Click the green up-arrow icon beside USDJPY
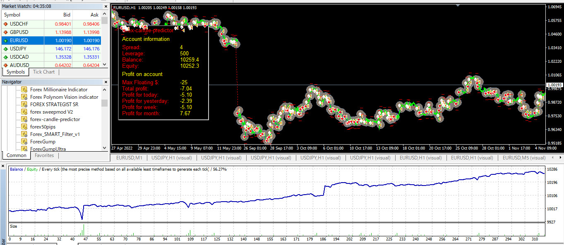The image size is (564, 245). (x=6, y=49)
